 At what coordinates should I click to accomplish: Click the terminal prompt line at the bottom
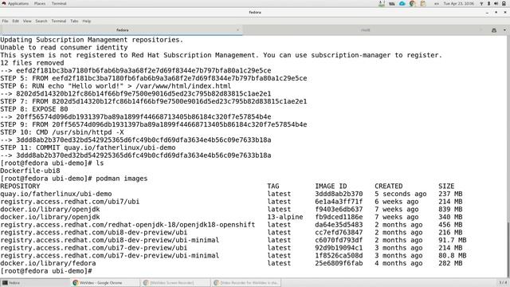(x=46, y=271)
